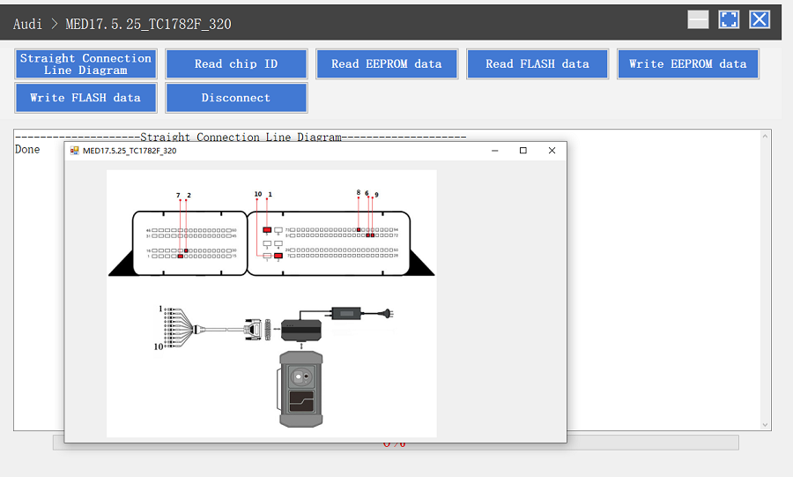Maximize the MED17.5.25 diagram popup window
Viewport: 793px width, 477px height.
pos(522,151)
